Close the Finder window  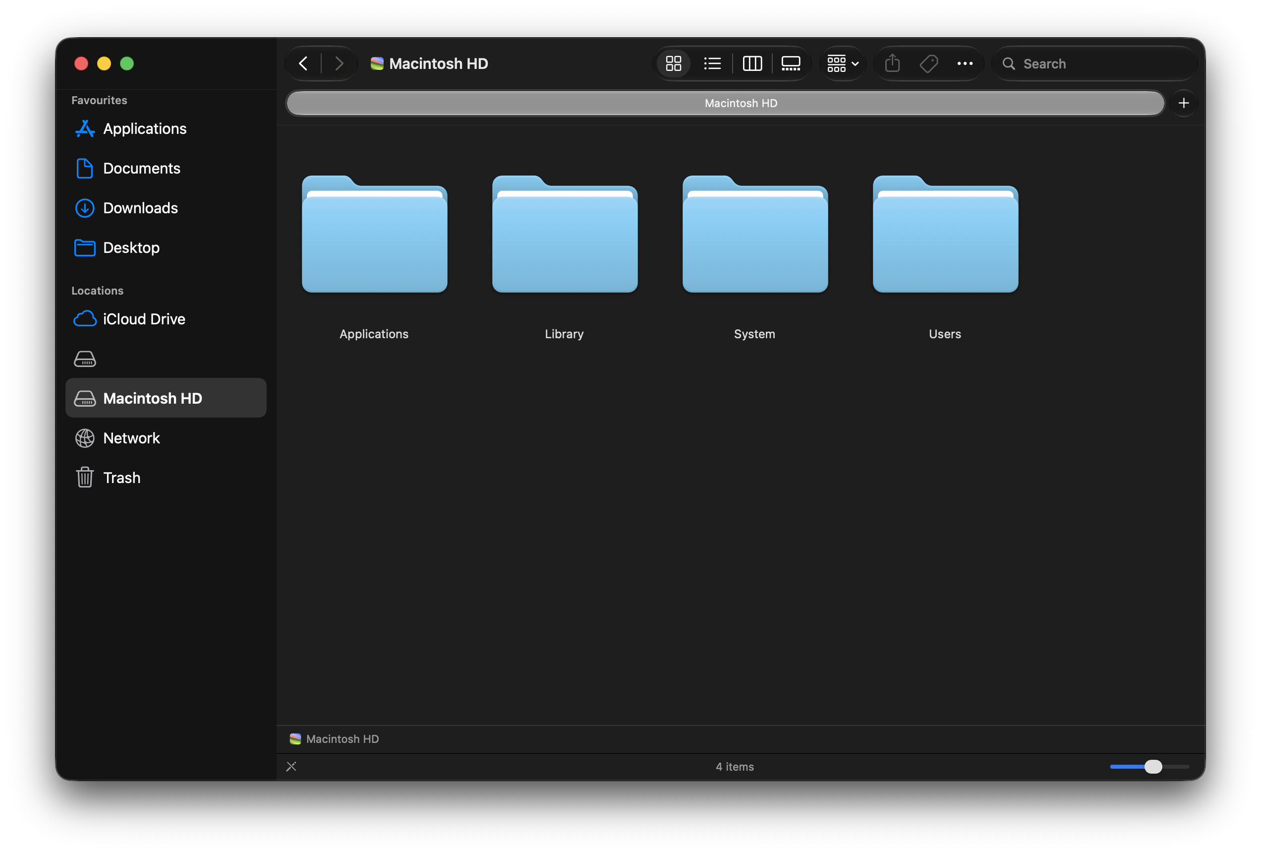(81, 63)
